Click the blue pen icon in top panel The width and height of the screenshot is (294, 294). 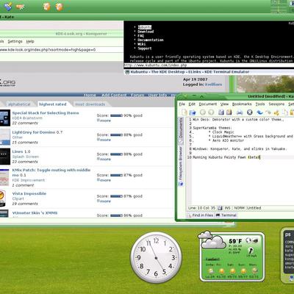coord(8,7)
